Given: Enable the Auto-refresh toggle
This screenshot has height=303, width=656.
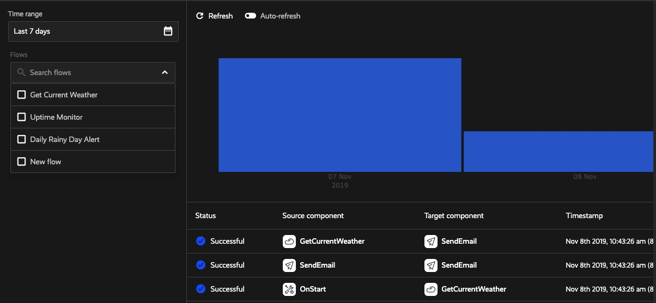Looking at the screenshot, I should point(251,16).
